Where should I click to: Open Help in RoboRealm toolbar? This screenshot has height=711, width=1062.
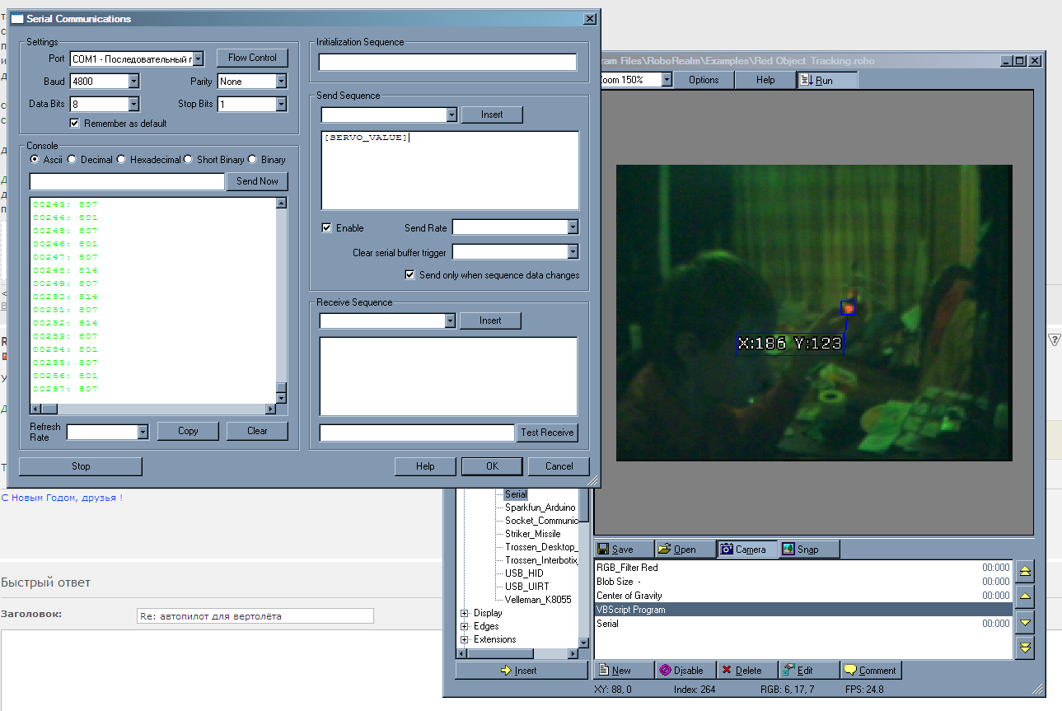(765, 80)
